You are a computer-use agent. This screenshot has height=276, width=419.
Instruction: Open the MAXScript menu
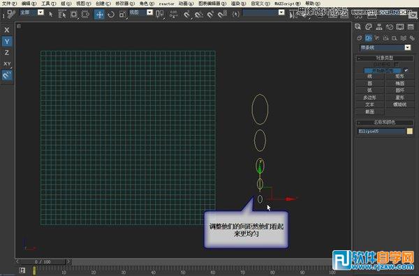[288, 3]
